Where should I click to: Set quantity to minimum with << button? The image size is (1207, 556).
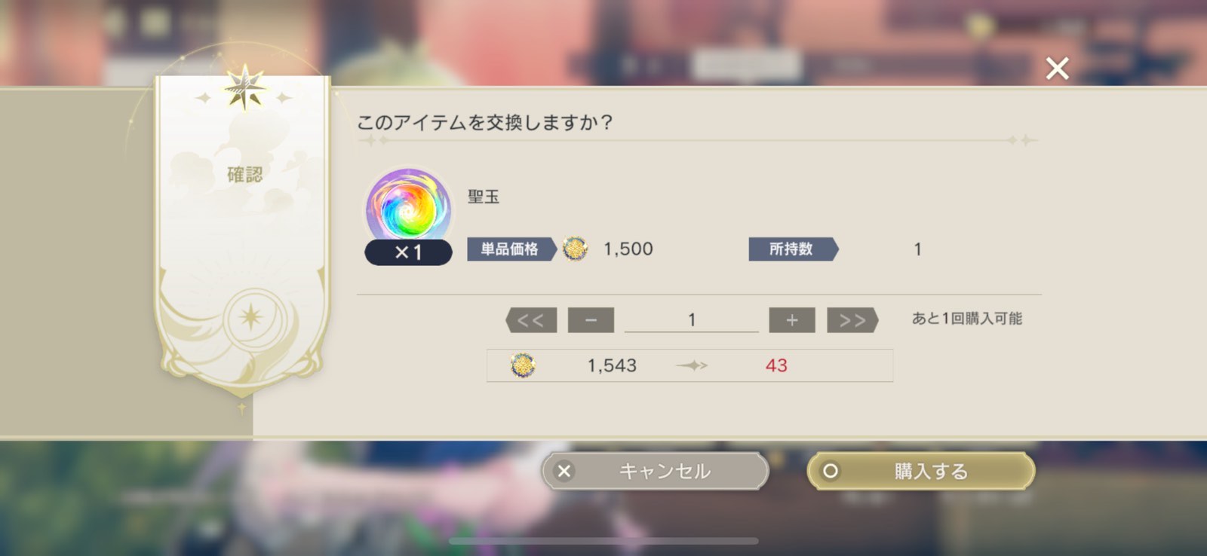531,320
